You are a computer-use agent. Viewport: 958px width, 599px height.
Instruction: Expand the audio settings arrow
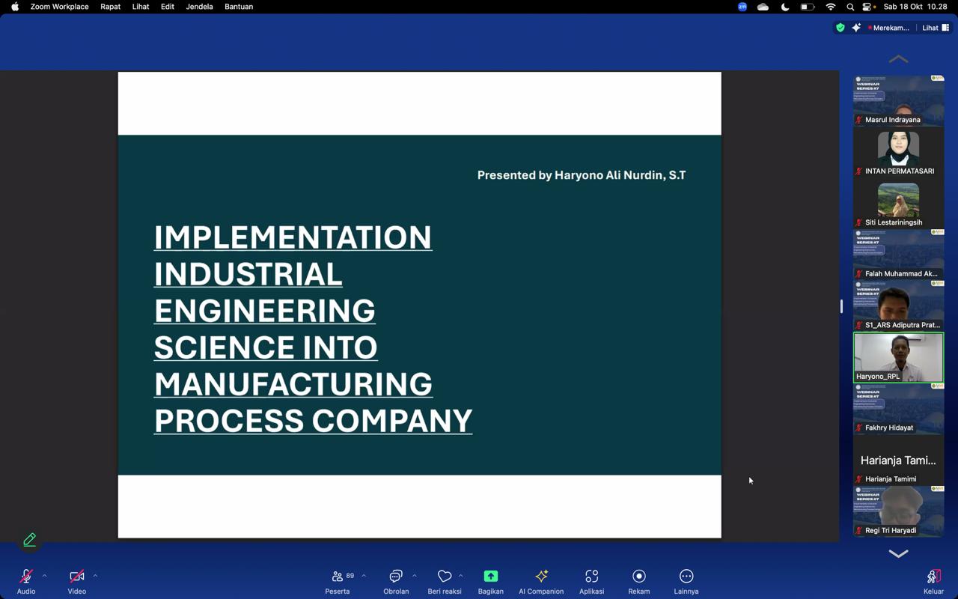(44, 576)
